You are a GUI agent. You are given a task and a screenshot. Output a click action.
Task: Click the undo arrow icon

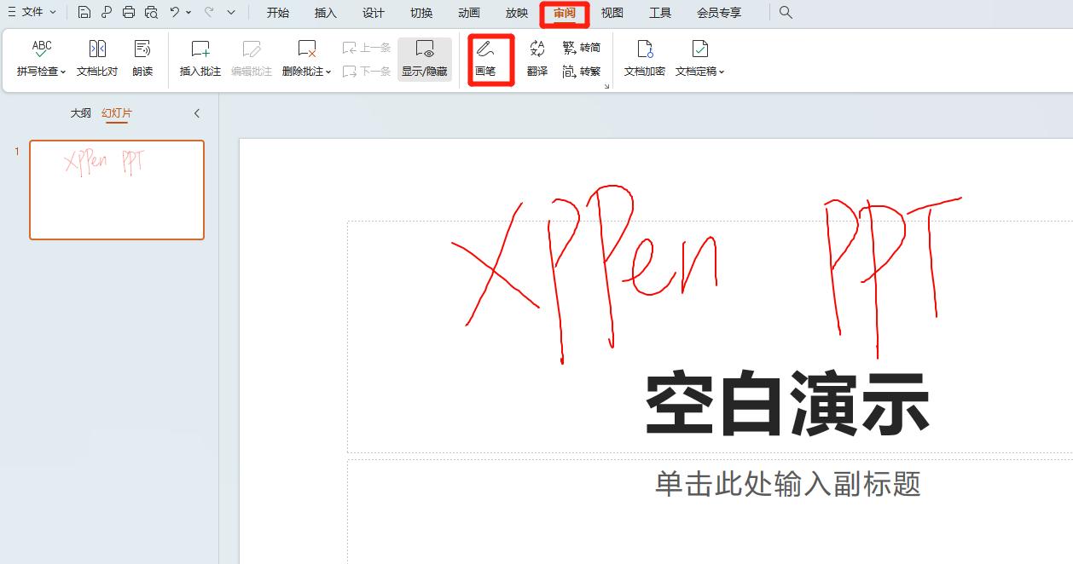tap(175, 13)
